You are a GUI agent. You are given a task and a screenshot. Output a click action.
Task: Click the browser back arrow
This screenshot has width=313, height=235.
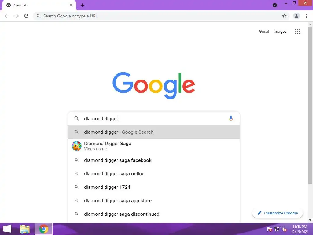point(7,16)
